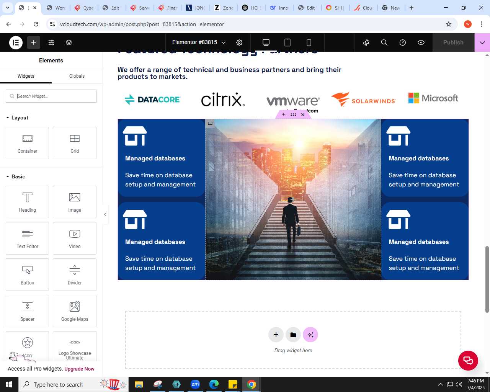Open template library folder button
Viewport: 490px width, 392px height.
click(x=293, y=335)
